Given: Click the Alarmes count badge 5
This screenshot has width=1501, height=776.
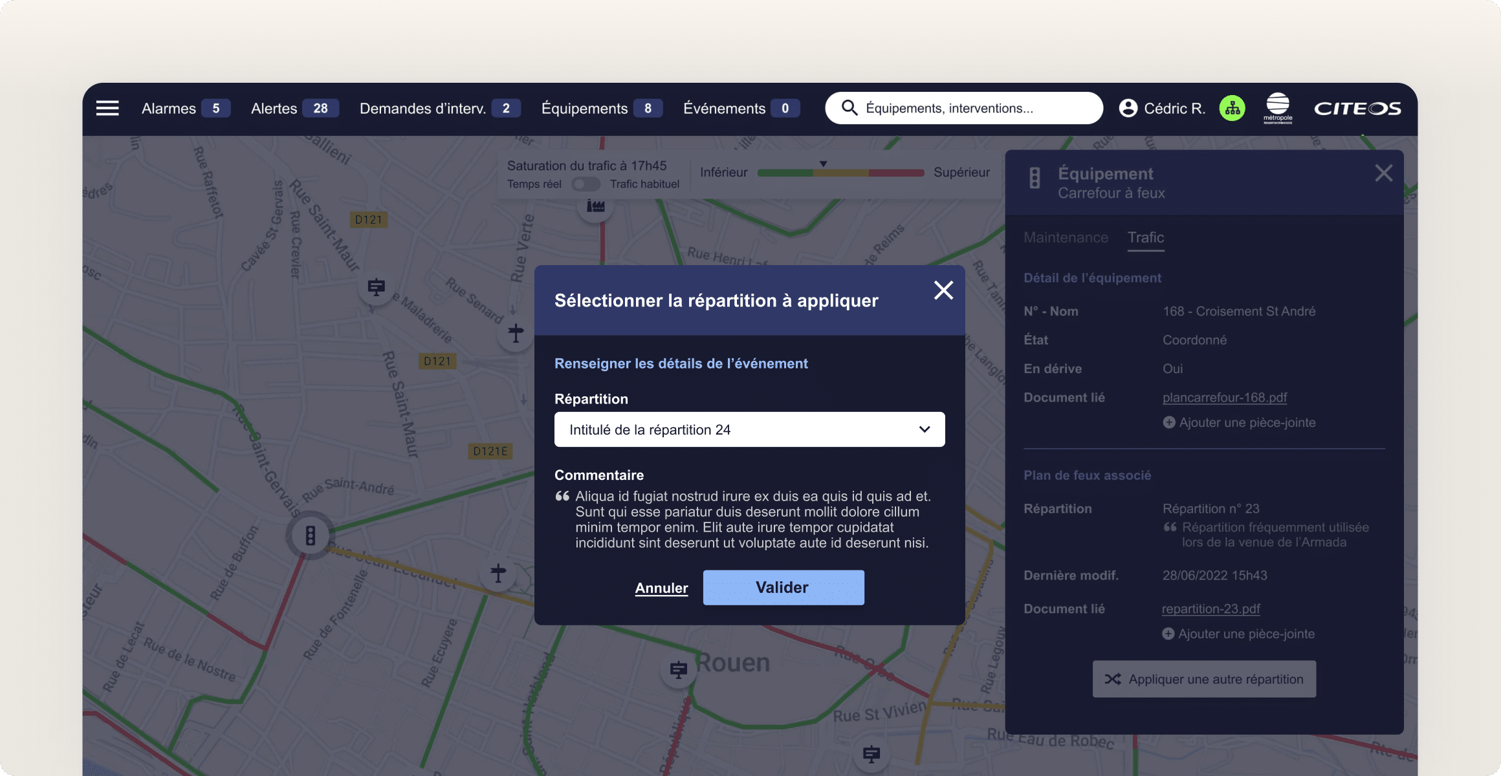Looking at the screenshot, I should (x=215, y=108).
